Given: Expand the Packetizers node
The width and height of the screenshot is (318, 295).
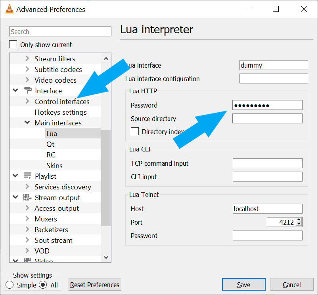Looking at the screenshot, I should [27, 229].
